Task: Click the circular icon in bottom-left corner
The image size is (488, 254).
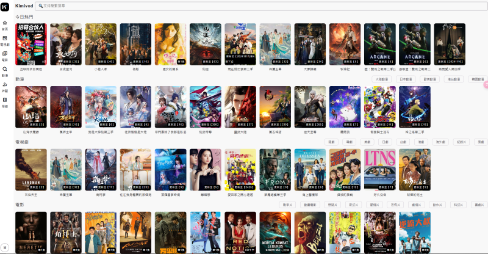Action: coord(5,248)
